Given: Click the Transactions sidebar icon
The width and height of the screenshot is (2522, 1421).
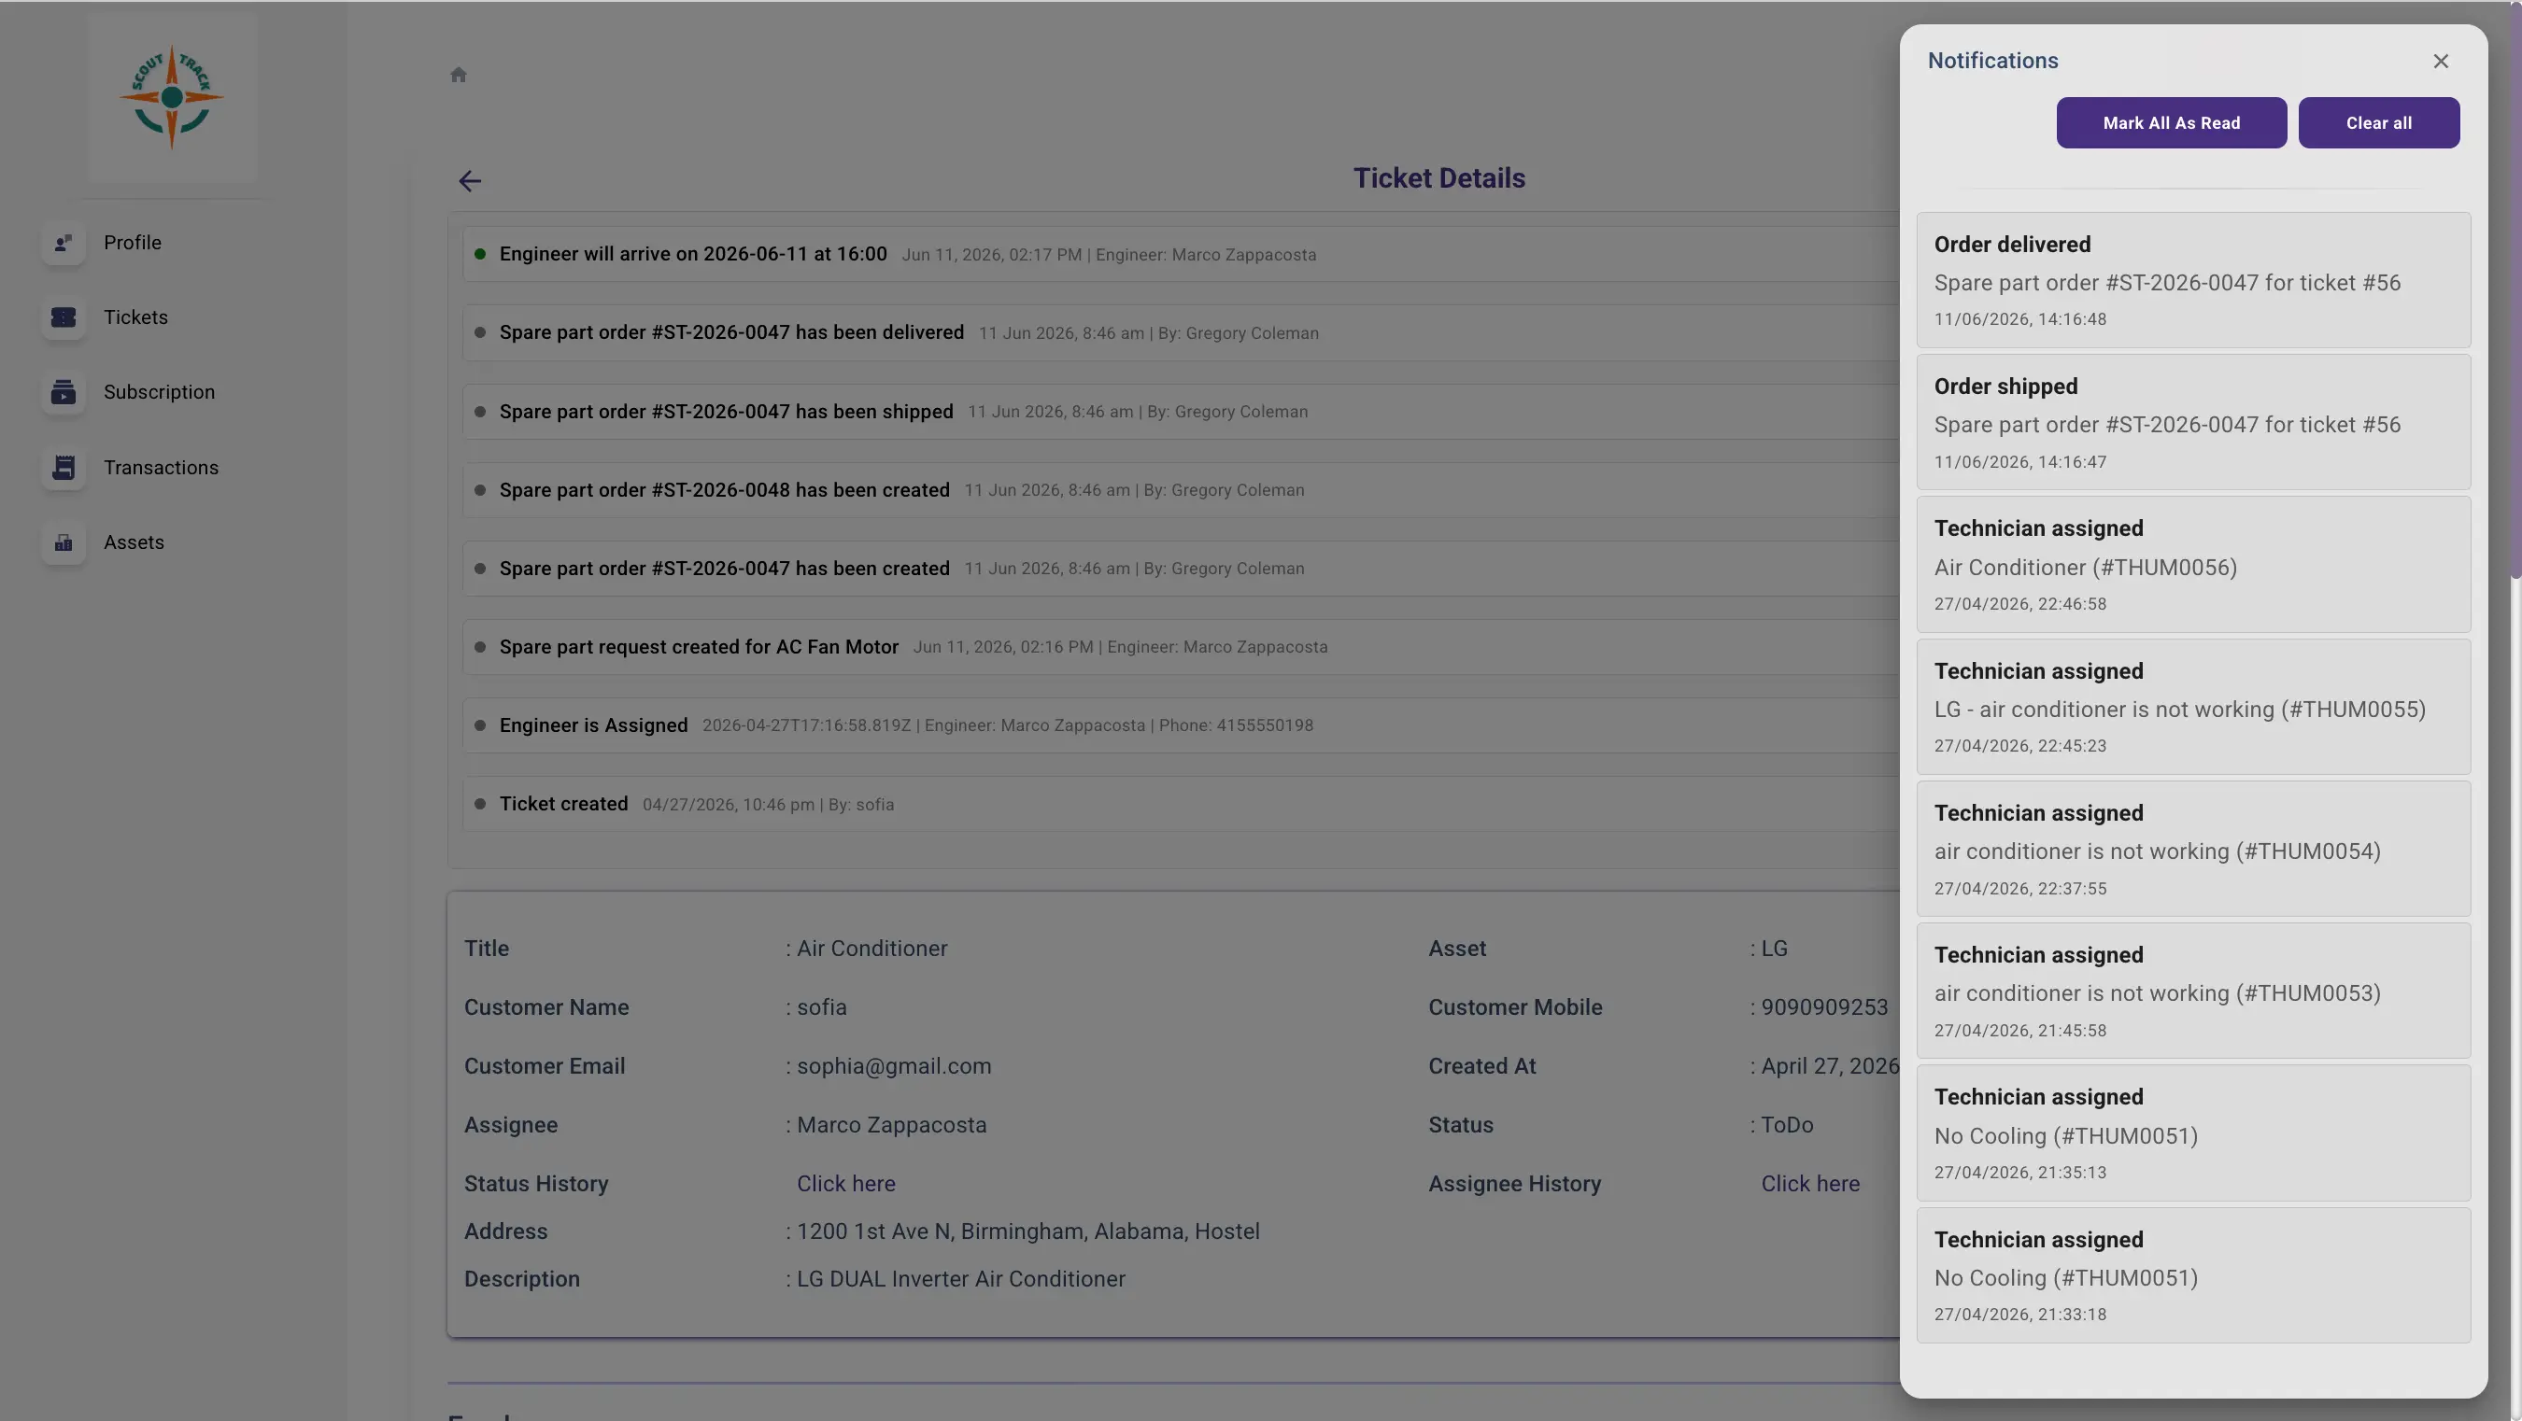Looking at the screenshot, I should coord(64,468).
